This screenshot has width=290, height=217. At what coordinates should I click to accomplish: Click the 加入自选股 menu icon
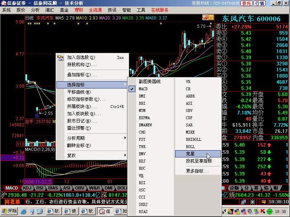pyautogui.click(x=60, y=58)
